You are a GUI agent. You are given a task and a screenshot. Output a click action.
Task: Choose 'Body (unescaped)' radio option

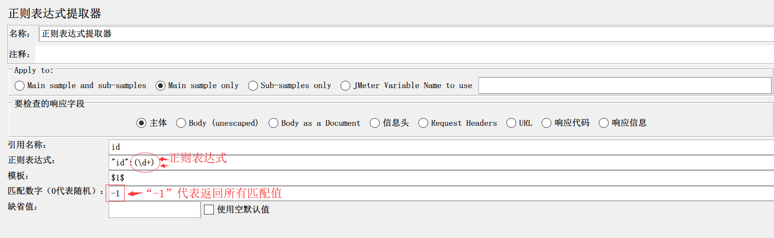tap(181, 123)
